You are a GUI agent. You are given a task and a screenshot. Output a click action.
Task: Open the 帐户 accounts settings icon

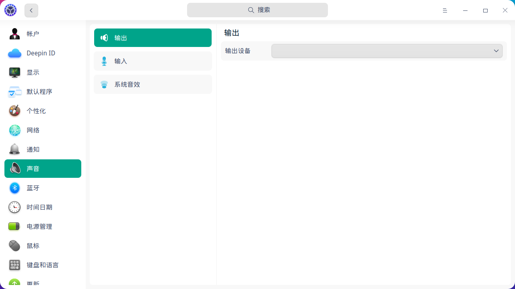pos(15,34)
